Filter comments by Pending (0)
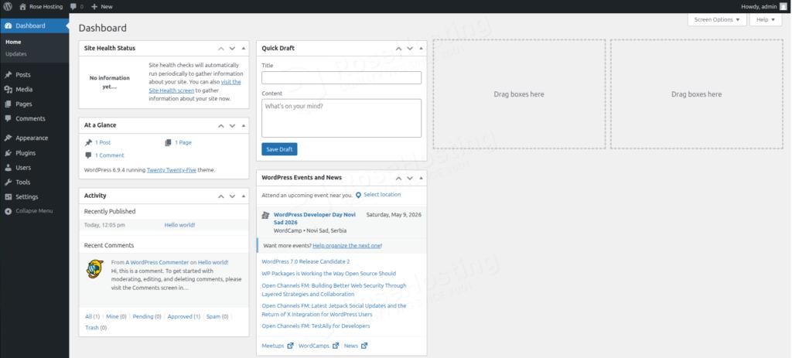792x358 pixels. 147,316
